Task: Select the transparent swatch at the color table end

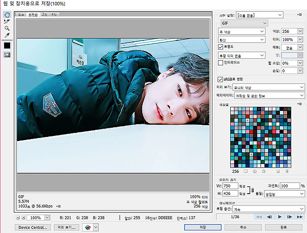Action: 289,166
